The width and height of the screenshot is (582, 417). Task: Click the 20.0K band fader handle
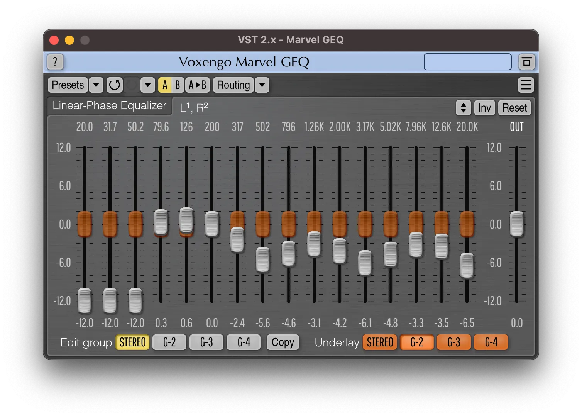pyautogui.click(x=467, y=266)
